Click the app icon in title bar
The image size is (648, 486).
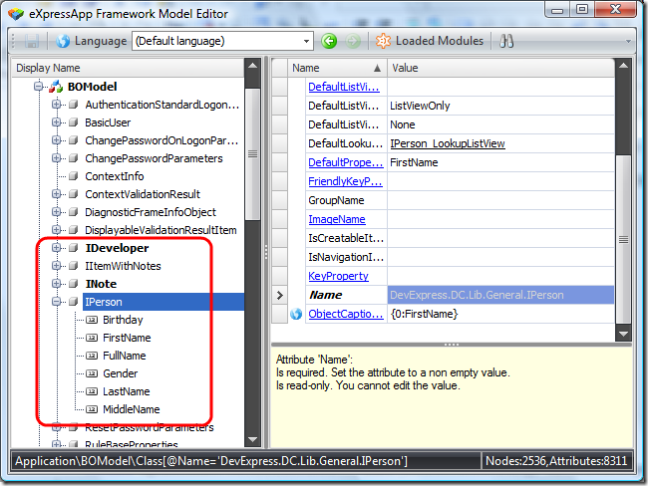click(x=16, y=14)
